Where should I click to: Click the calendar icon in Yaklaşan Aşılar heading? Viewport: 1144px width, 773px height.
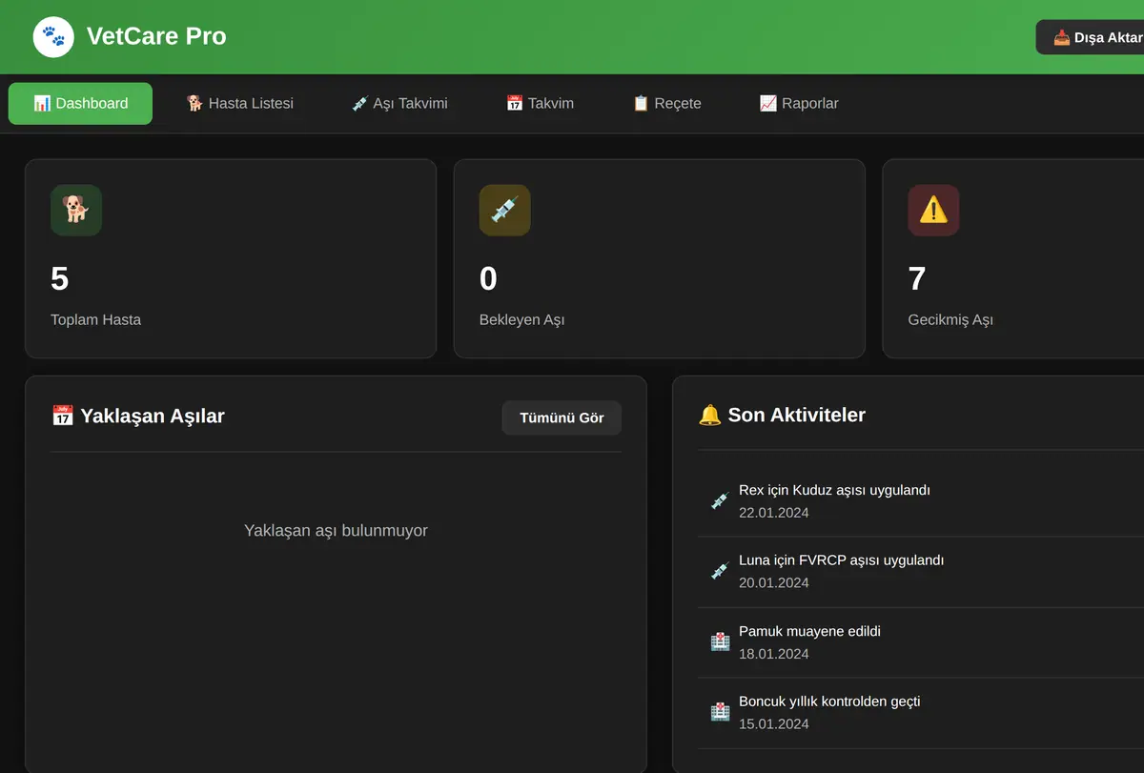[x=62, y=416]
